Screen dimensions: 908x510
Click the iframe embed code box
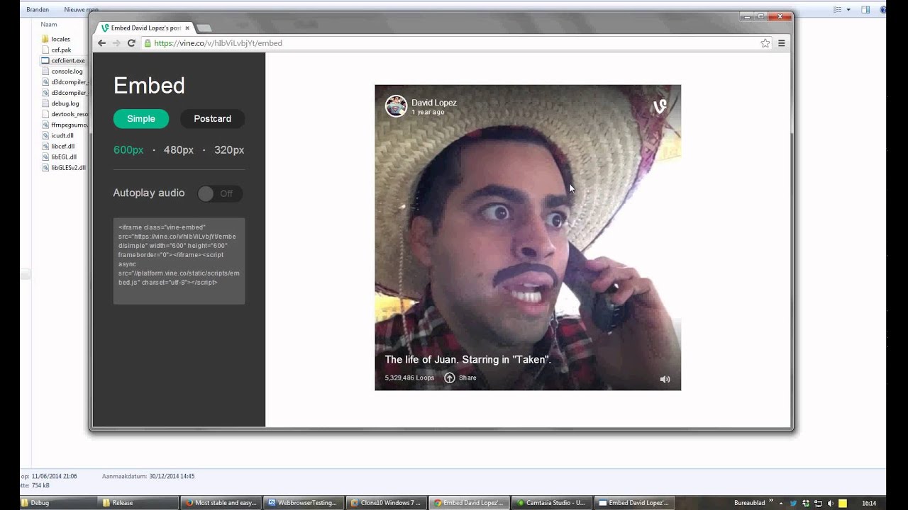pos(179,261)
